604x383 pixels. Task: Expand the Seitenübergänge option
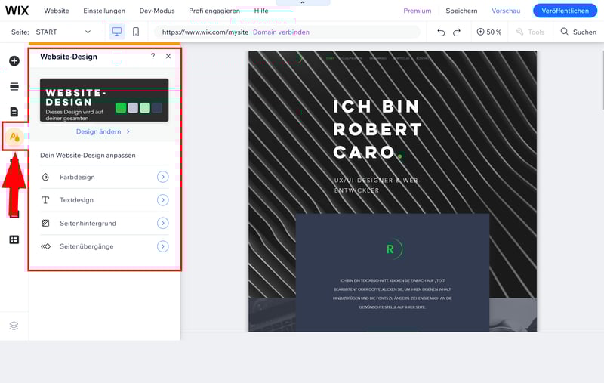[x=162, y=246]
